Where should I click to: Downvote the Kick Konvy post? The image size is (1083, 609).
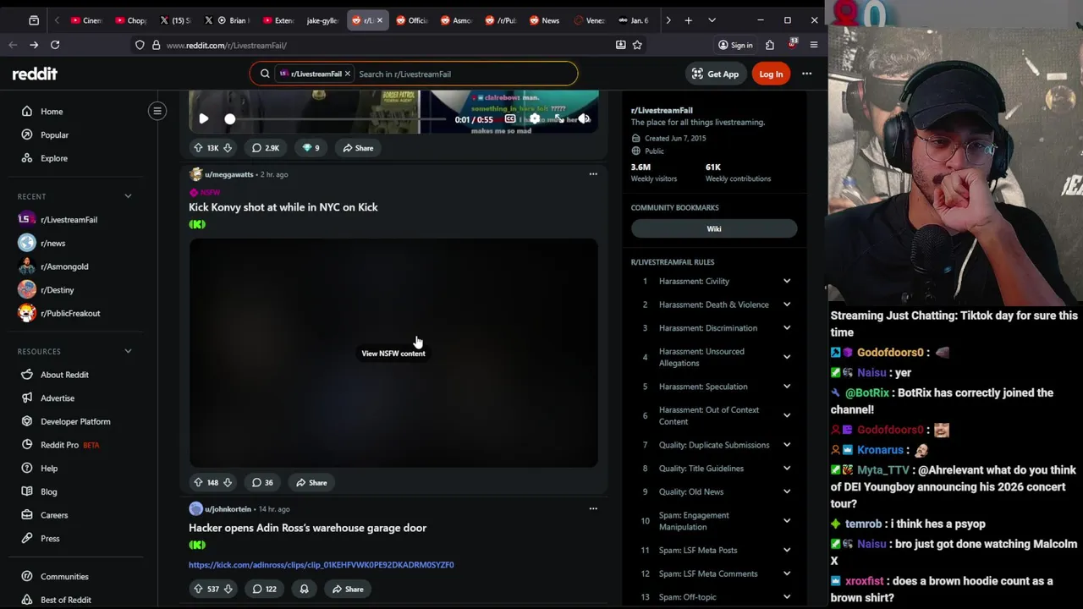click(227, 483)
